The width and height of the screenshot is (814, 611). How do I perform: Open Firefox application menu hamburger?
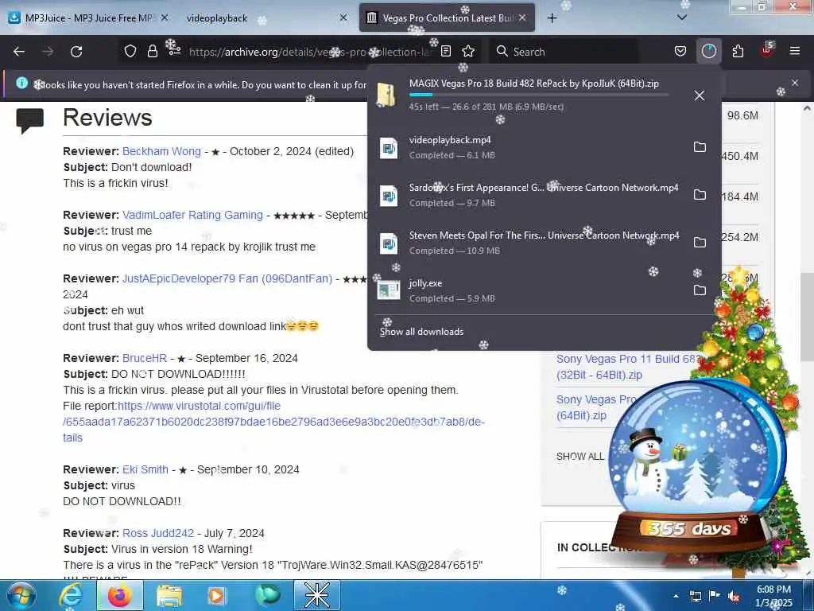click(x=795, y=51)
